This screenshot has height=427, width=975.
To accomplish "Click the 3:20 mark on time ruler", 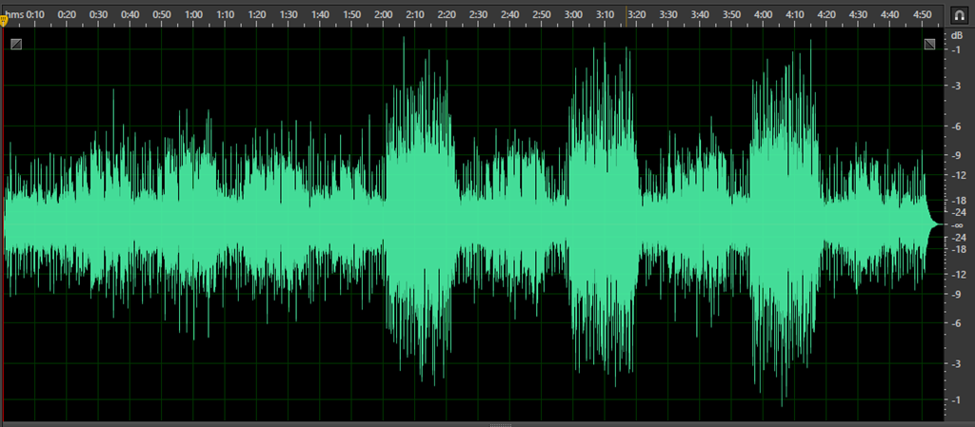I will 637,13.
